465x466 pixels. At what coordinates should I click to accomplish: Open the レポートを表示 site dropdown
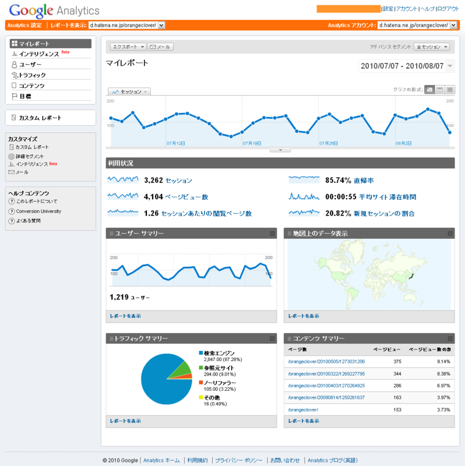pyautogui.click(x=126, y=25)
